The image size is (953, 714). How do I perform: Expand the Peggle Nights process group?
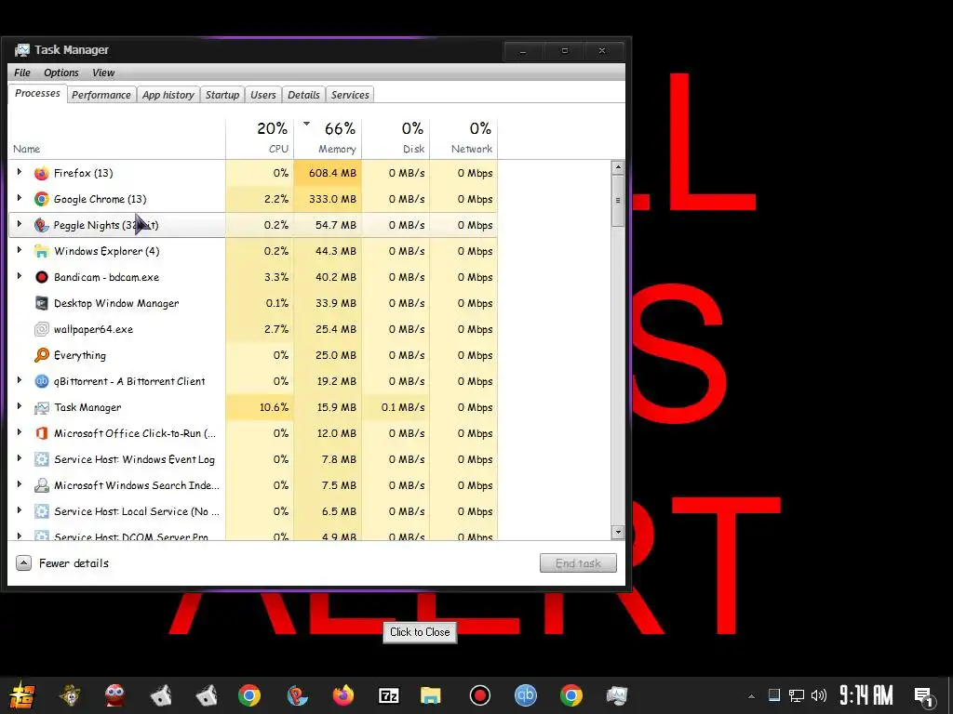click(x=20, y=225)
